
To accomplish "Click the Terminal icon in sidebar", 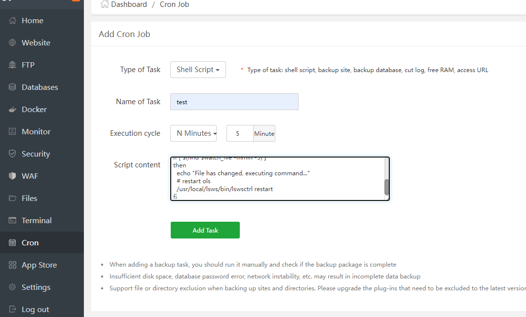I will (x=13, y=221).
